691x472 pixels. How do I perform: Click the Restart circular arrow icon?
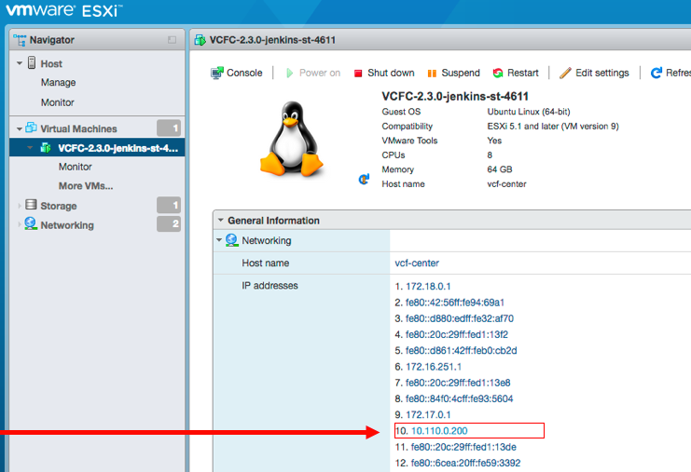pos(498,73)
